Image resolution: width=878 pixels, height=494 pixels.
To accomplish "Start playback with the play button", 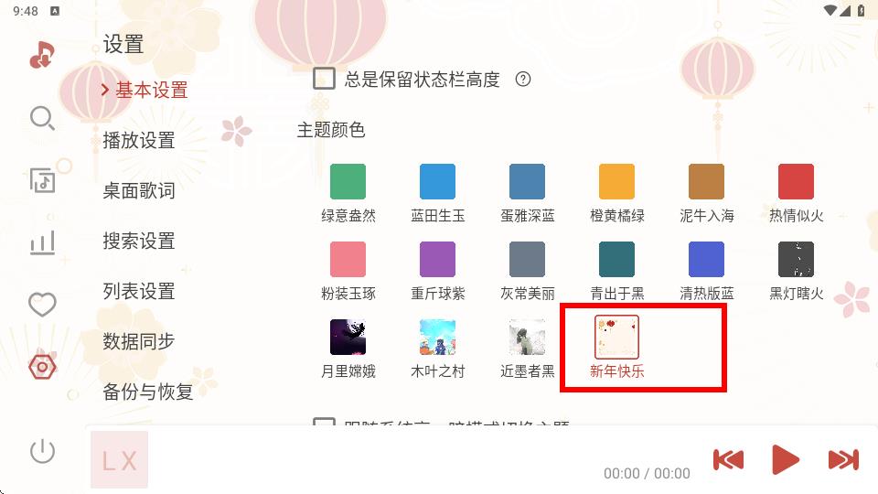I will [x=785, y=460].
